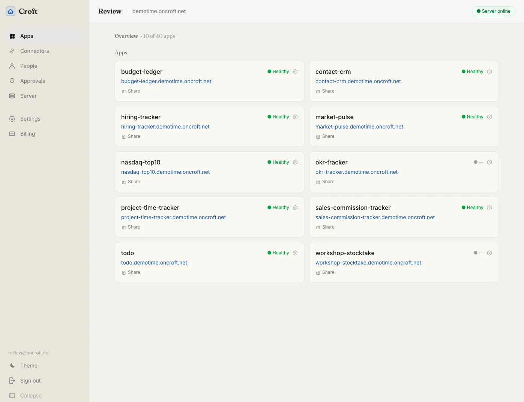Click Share on the market-pulse card
The width and height of the screenshot is (524, 402).
[x=325, y=136]
